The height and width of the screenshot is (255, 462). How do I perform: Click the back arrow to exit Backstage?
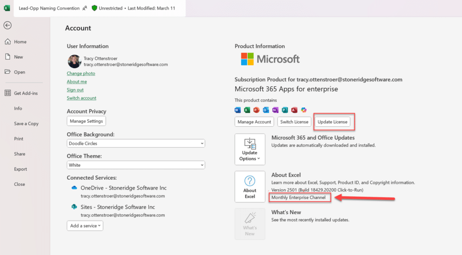click(7, 25)
